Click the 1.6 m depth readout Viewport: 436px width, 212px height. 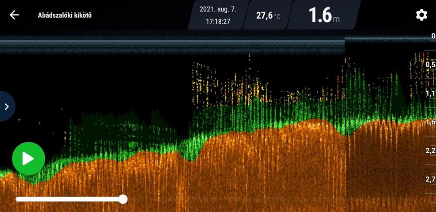pos(324,15)
